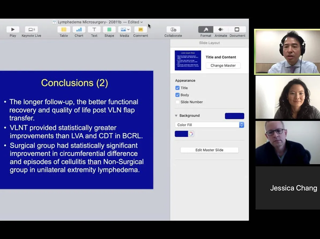The width and height of the screenshot is (320, 239).
Task: Click the Collaborate icon
Action: pyautogui.click(x=173, y=30)
